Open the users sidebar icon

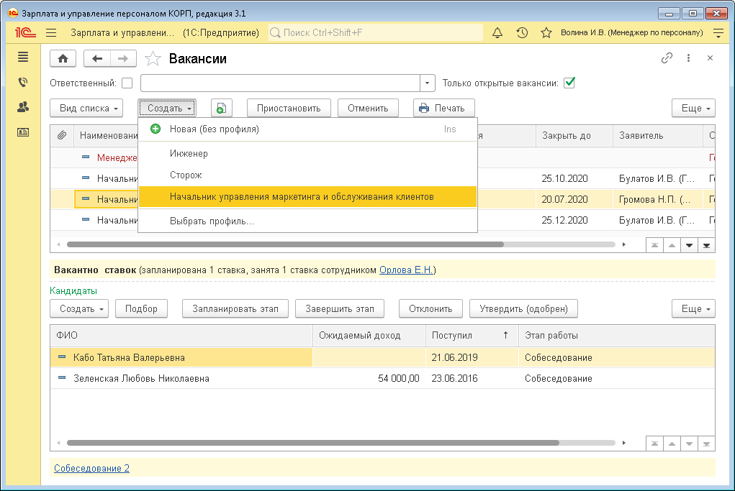(23, 107)
